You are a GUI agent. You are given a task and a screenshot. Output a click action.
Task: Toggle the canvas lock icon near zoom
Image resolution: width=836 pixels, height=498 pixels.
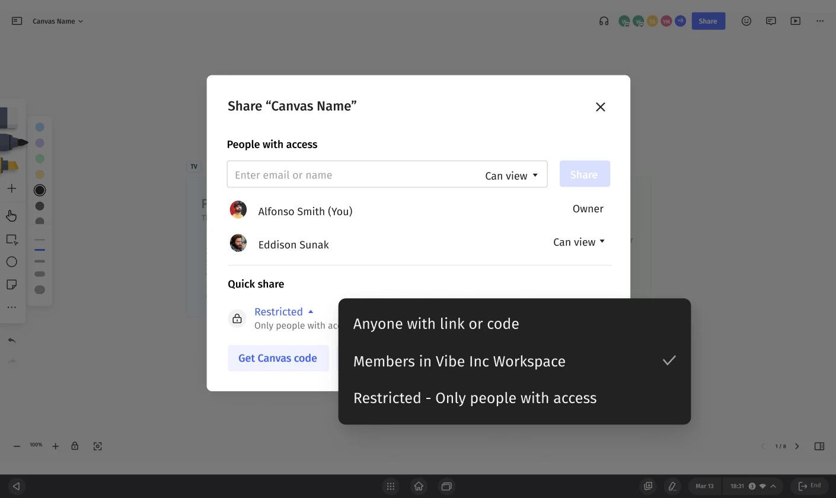(x=75, y=446)
